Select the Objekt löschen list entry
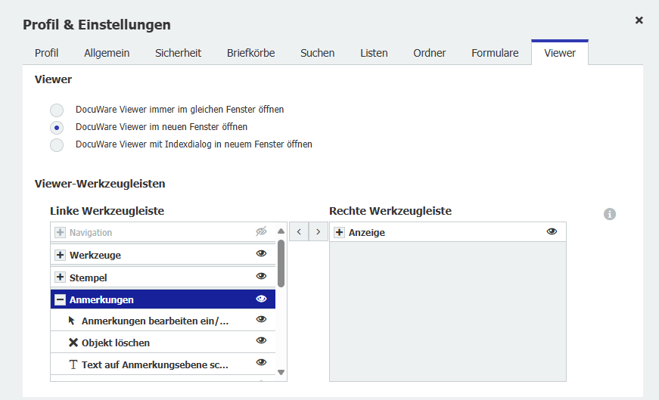The width and height of the screenshot is (659, 400). tap(116, 343)
